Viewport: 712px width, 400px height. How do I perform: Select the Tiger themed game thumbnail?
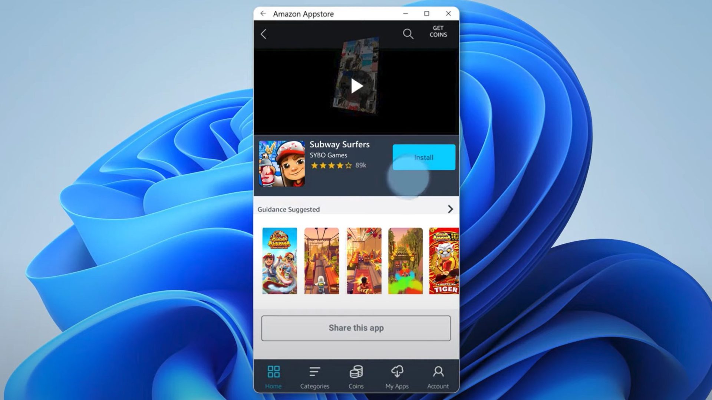[444, 260]
